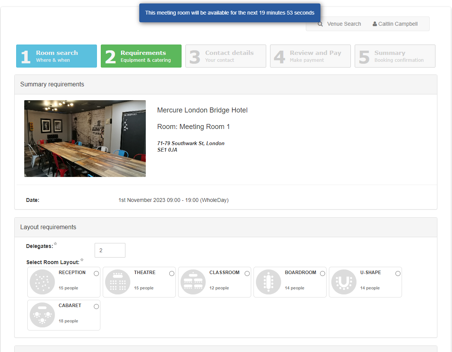Click the '12 people' Classroom capacity text
The image size is (452, 352).
coord(219,288)
